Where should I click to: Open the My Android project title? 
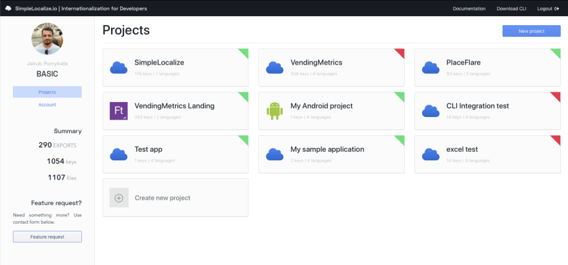coord(321,106)
